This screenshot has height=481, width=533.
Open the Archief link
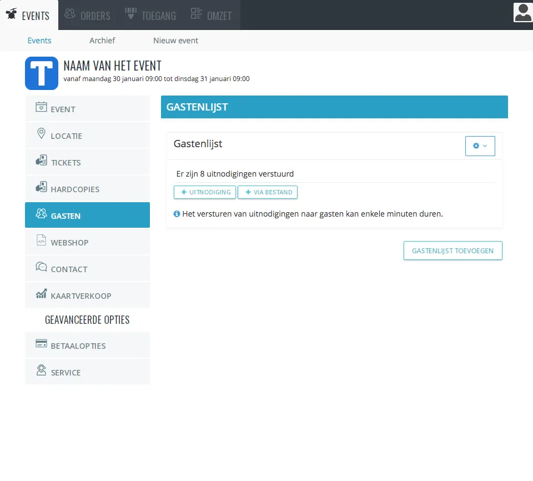coord(102,41)
